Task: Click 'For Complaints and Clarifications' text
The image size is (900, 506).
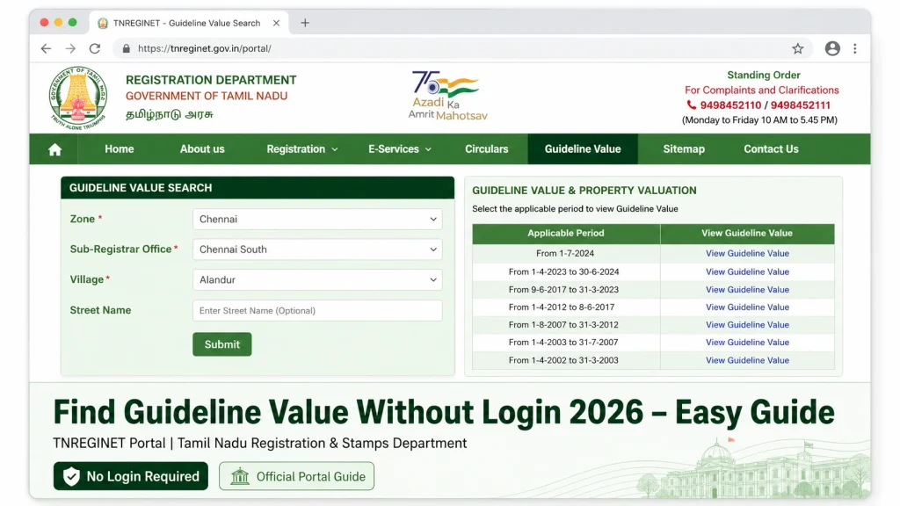Action: coord(762,90)
